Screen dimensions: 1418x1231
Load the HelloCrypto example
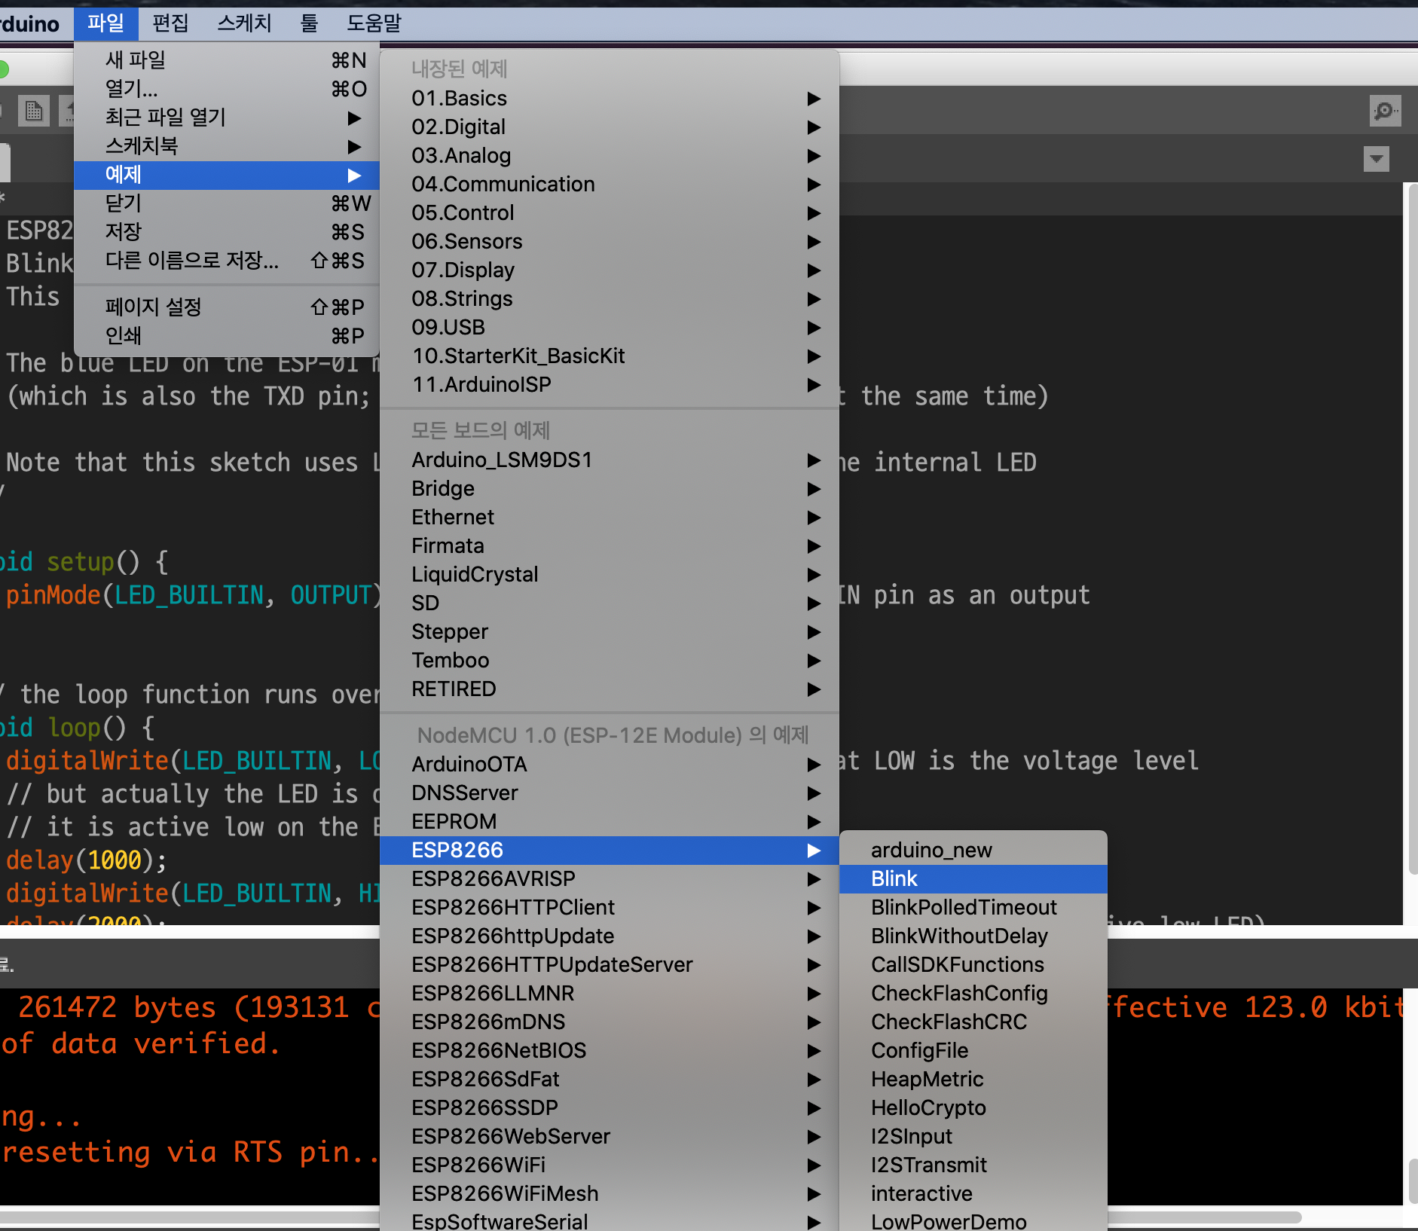(x=973, y=1108)
